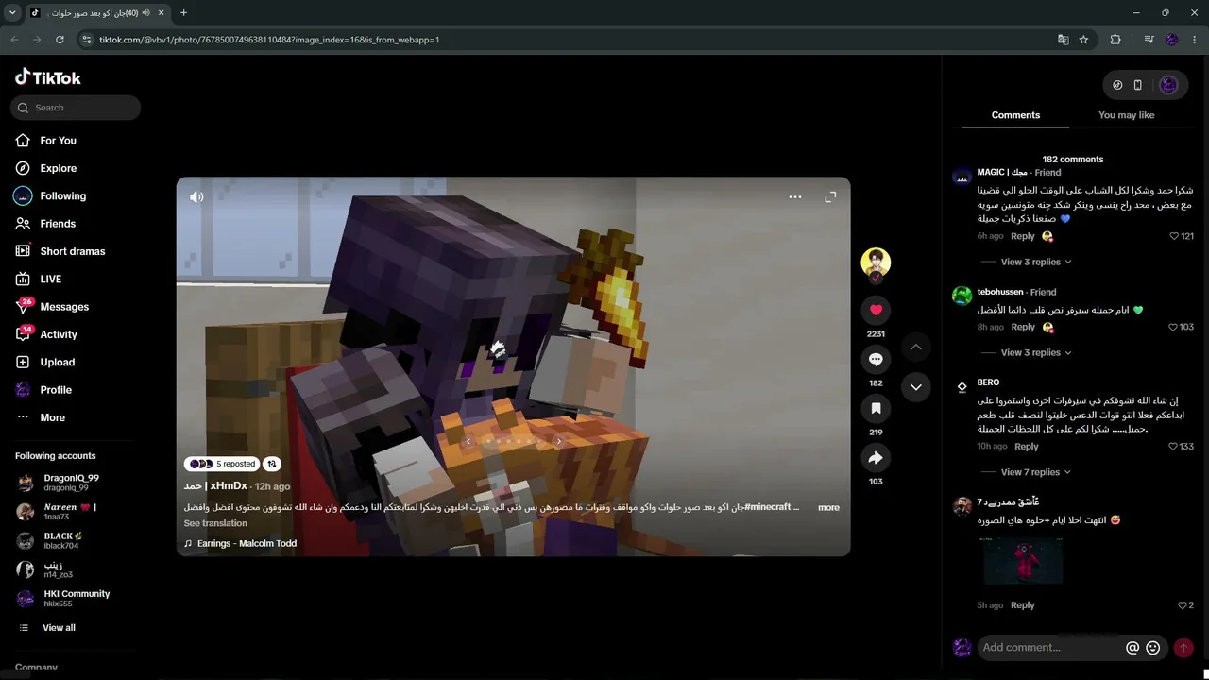This screenshot has height=680, width=1209.
Task: Expand View 3 replies under tebohussen's comment
Action: (x=1036, y=352)
